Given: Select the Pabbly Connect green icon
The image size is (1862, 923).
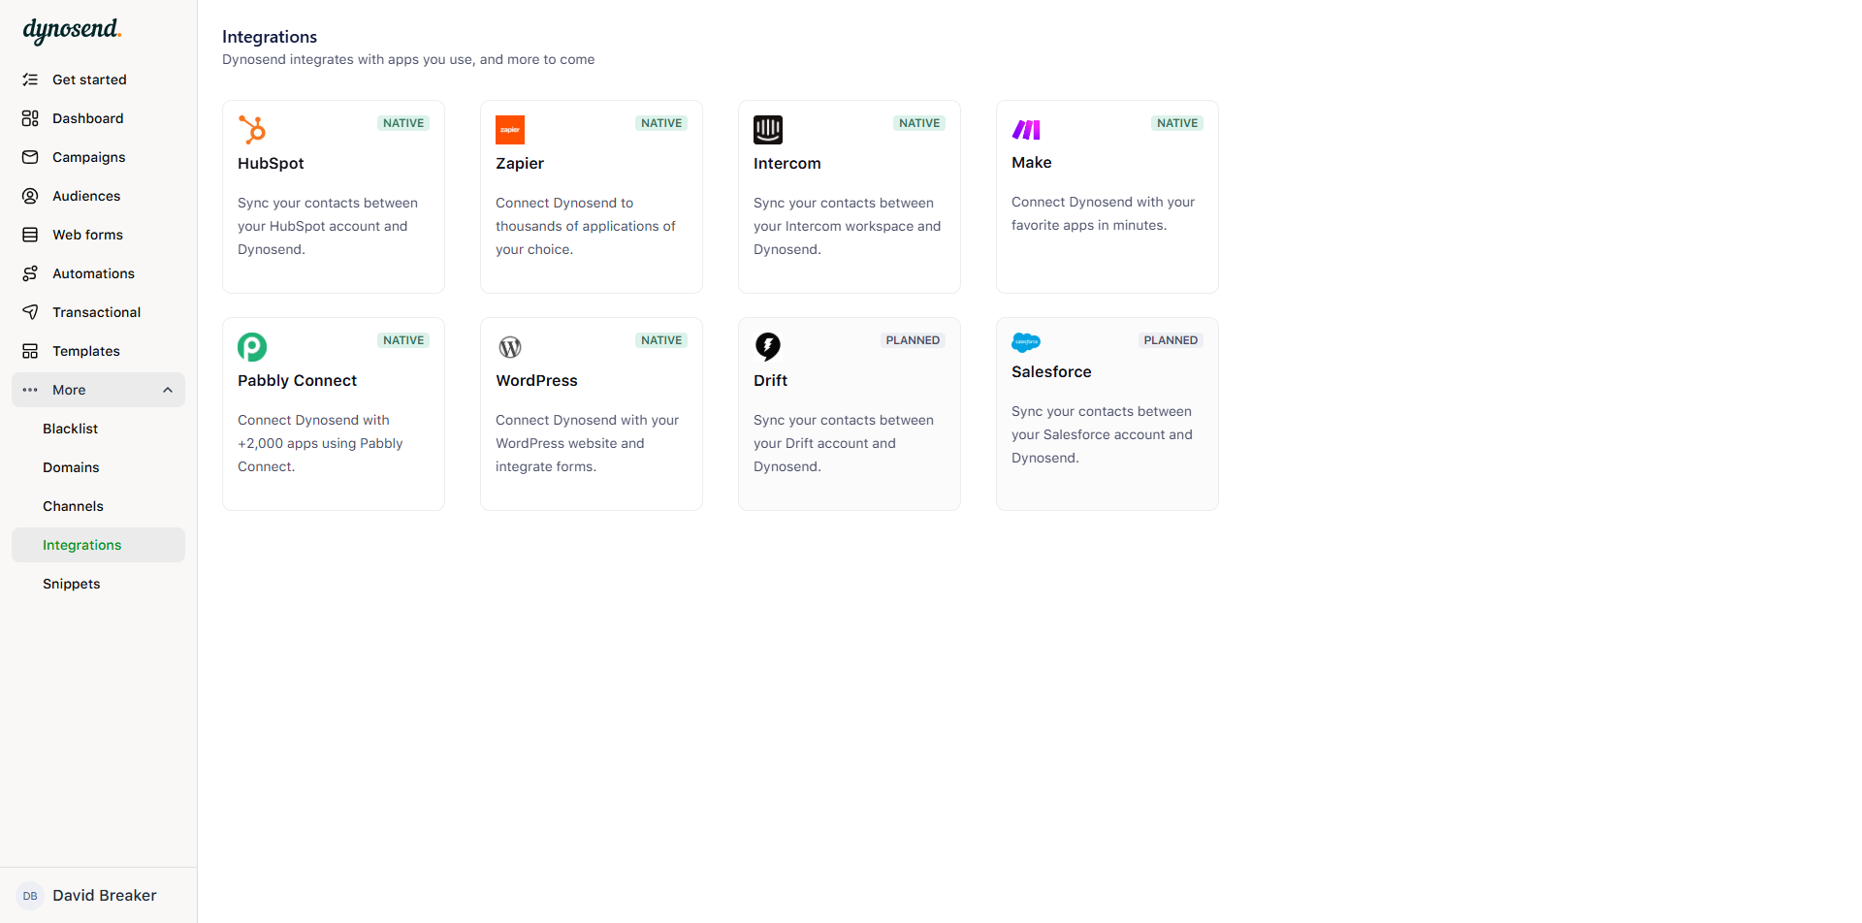Looking at the screenshot, I should point(252,346).
